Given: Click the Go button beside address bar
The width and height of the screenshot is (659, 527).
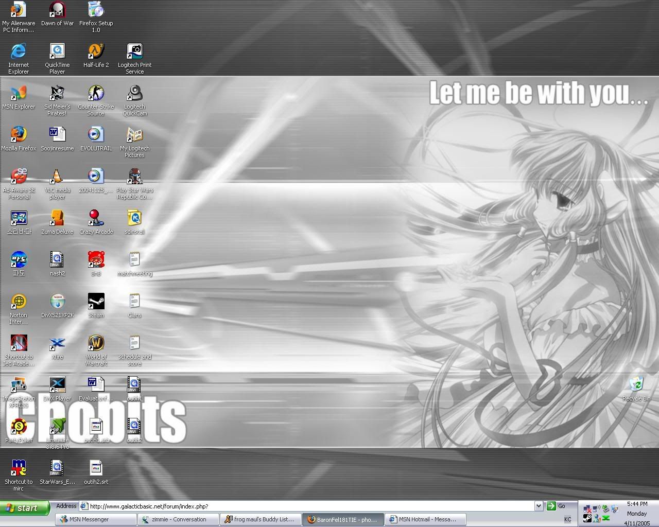Looking at the screenshot, I should pyautogui.click(x=556, y=506).
